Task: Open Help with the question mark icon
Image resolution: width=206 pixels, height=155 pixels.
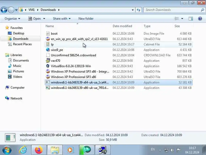Action: coord(200,19)
